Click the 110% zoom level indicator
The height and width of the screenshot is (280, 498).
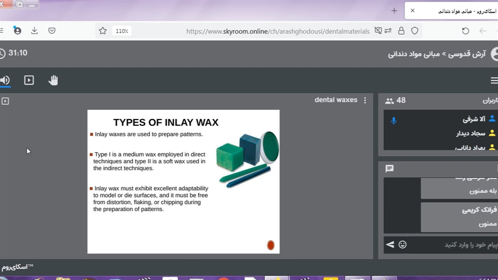click(122, 31)
